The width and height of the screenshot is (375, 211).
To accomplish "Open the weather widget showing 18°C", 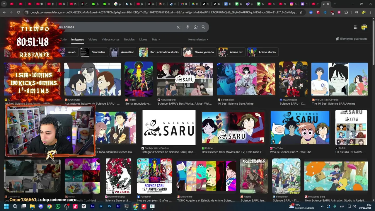I will [x=302, y=206].
